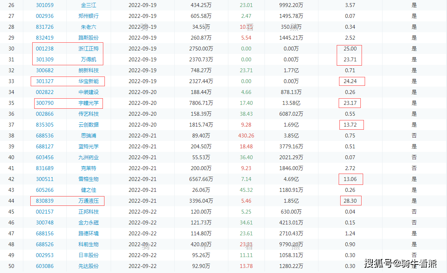Select 13.58亿 in the 宇瞳光学 row
The image size is (447, 273).
(x=291, y=103)
